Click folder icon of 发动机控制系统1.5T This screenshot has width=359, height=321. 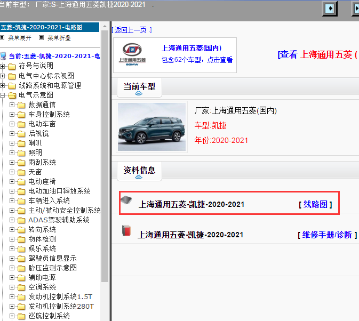21,297
